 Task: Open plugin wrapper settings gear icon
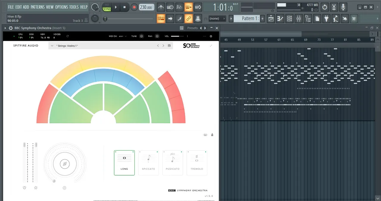click(x=11, y=28)
